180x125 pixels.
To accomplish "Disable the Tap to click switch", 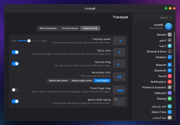I will pos(15,52).
